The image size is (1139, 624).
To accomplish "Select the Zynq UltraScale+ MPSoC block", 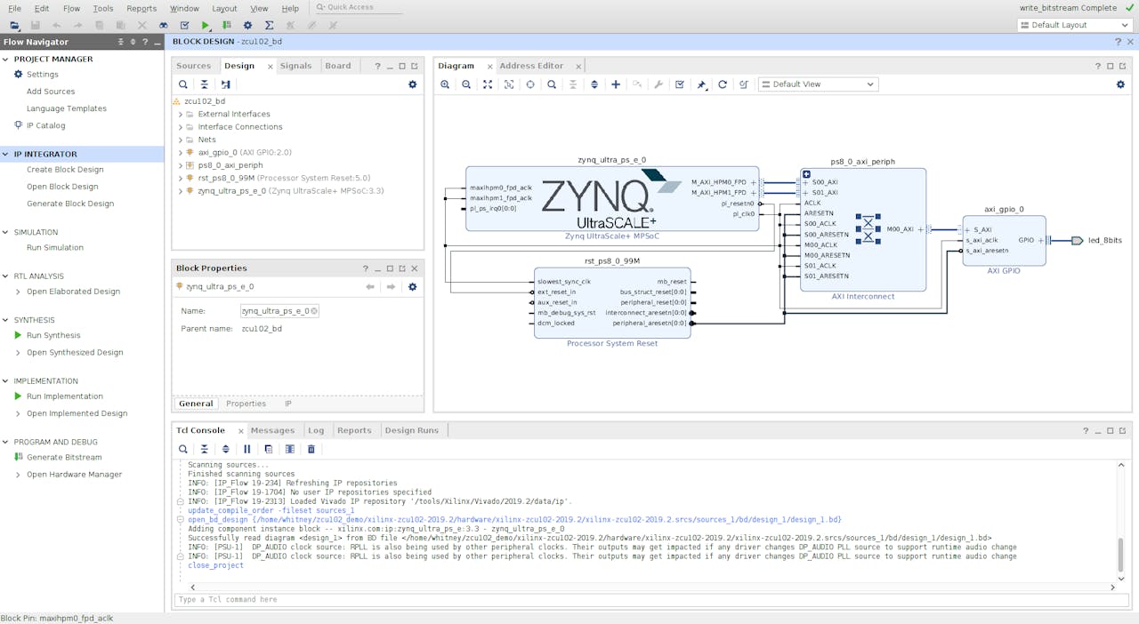I will pyautogui.click(x=612, y=198).
